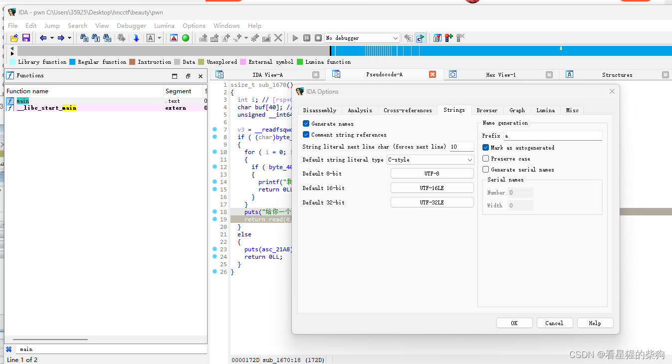Toggle Generate names checkbox
Image resolution: width=672 pixels, height=364 pixels.
pyautogui.click(x=306, y=124)
